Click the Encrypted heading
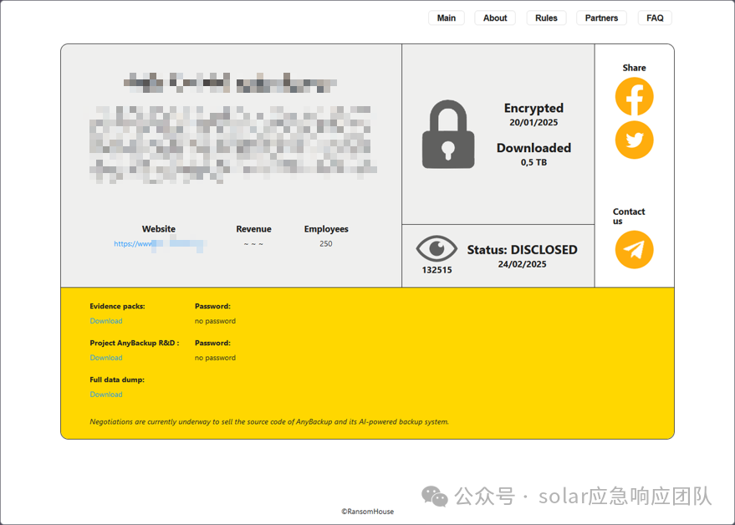The height and width of the screenshot is (525, 735). [533, 109]
